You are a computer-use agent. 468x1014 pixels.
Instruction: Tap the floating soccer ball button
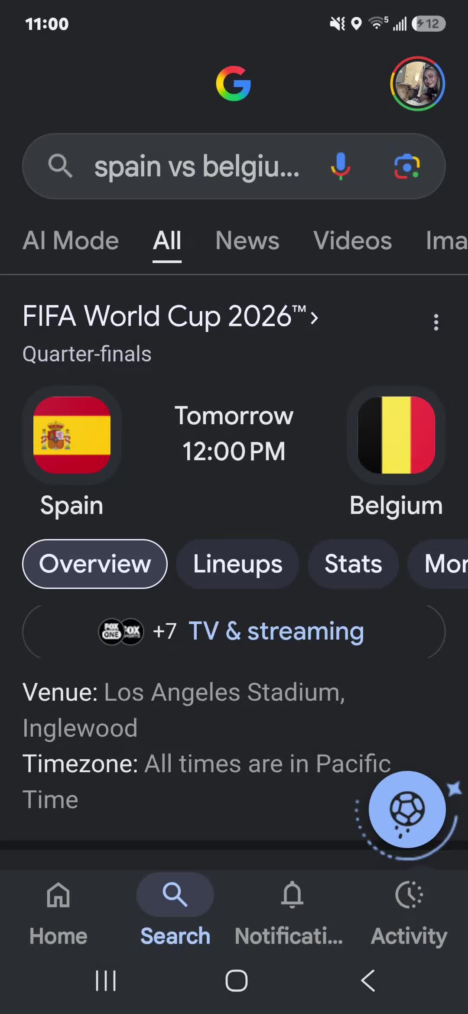(x=407, y=809)
